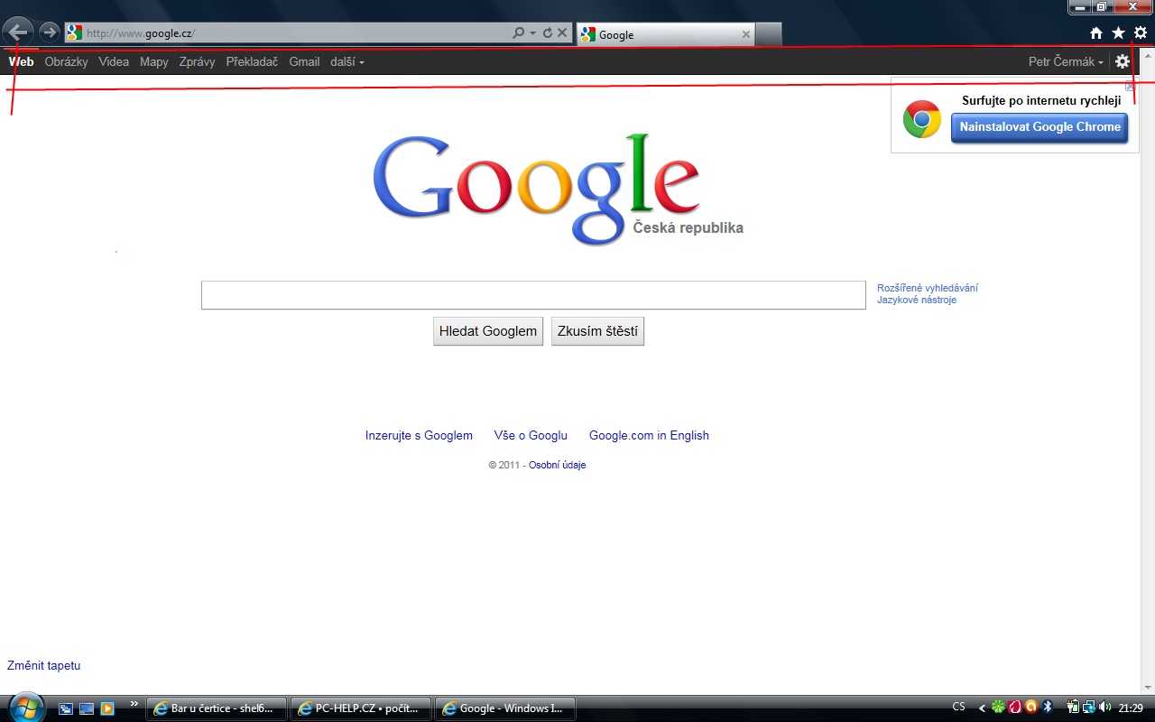Open Google options gear in the black bar
The width and height of the screenshot is (1155, 722).
click(x=1123, y=61)
